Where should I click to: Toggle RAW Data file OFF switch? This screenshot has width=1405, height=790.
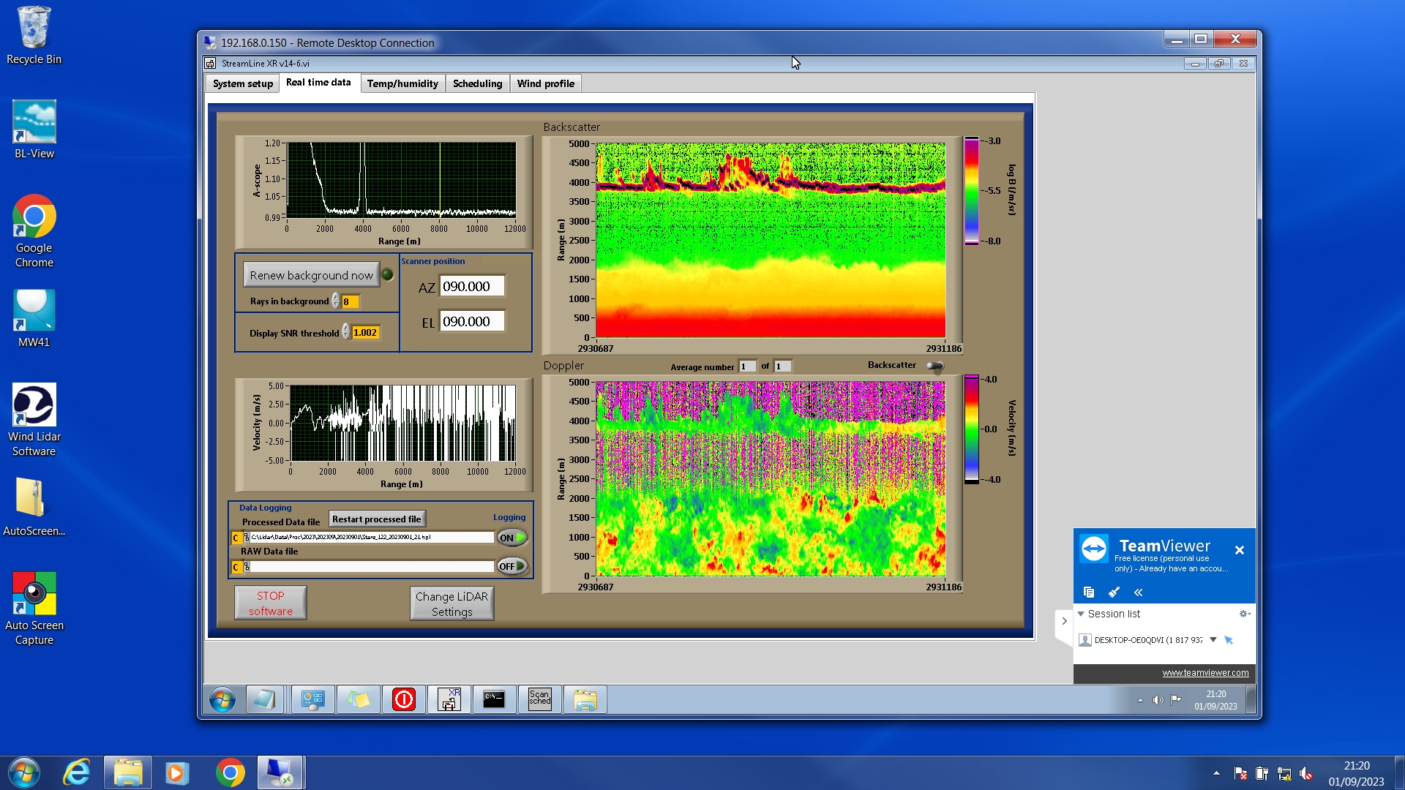pyautogui.click(x=512, y=566)
